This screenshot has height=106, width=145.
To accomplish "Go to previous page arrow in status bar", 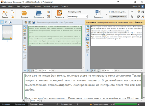I will coord(57,104).
